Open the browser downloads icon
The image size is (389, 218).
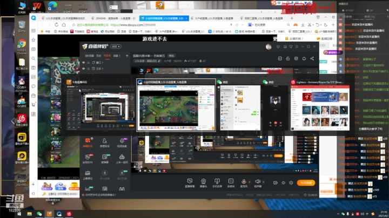(x=303, y=25)
